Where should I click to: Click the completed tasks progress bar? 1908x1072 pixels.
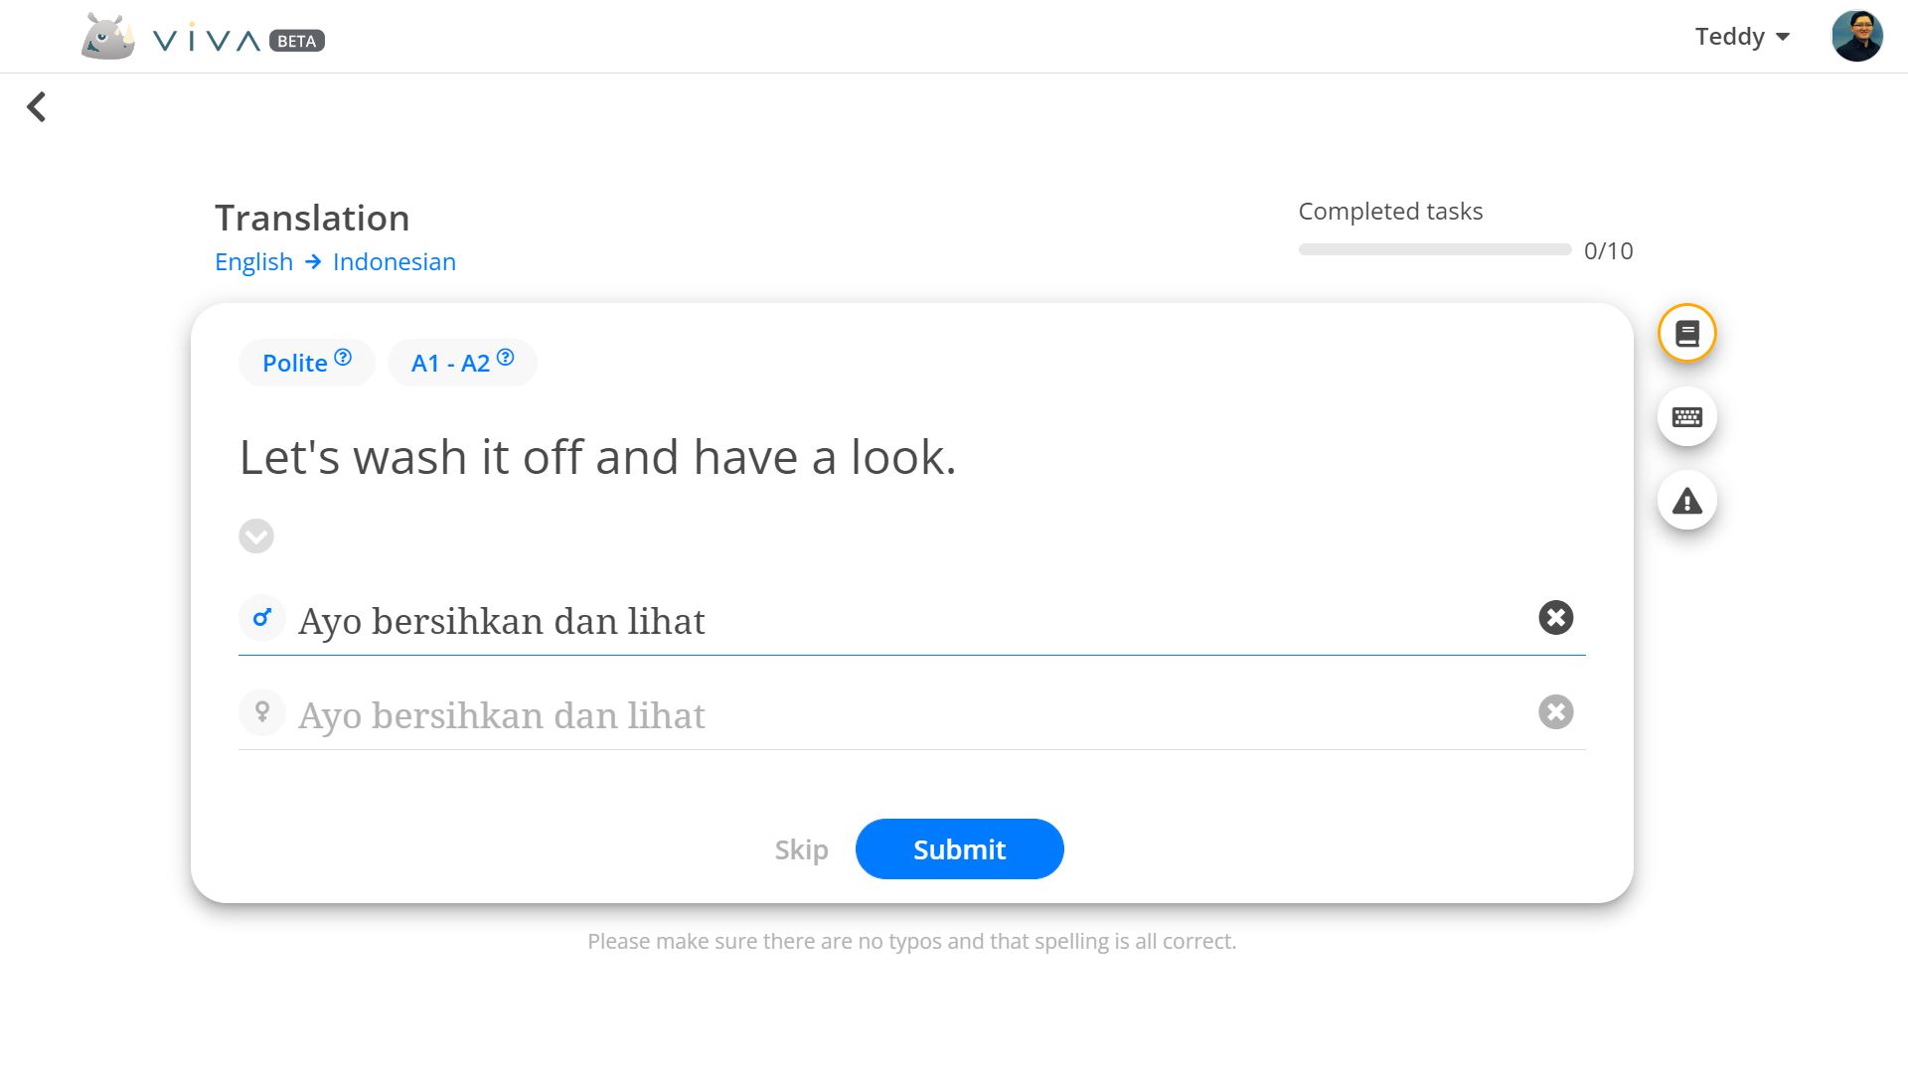click(1434, 249)
